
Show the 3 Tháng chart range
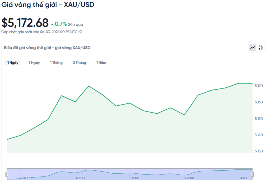[x=79, y=62]
